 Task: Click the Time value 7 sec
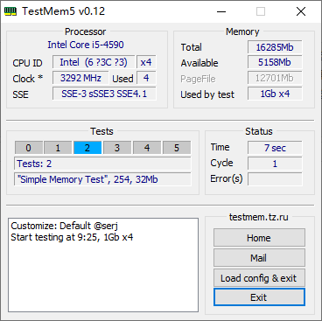pos(275,148)
